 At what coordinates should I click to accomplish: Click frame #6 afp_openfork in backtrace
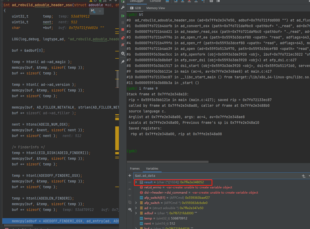point(218,55)
